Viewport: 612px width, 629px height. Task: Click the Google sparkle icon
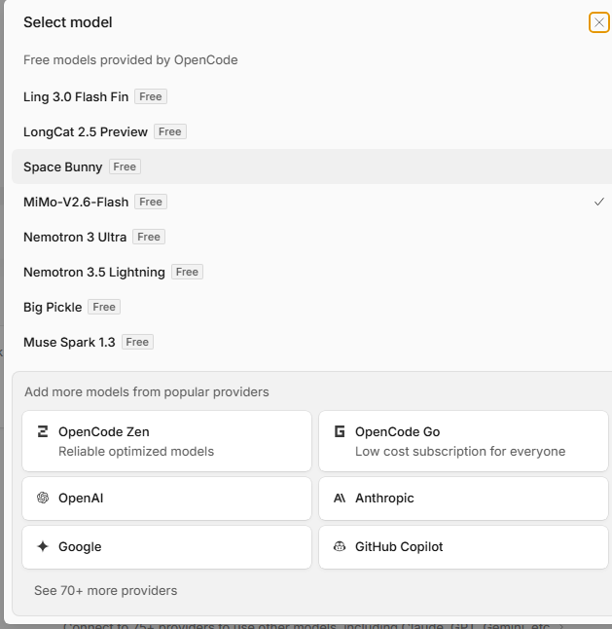pos(43,546)
